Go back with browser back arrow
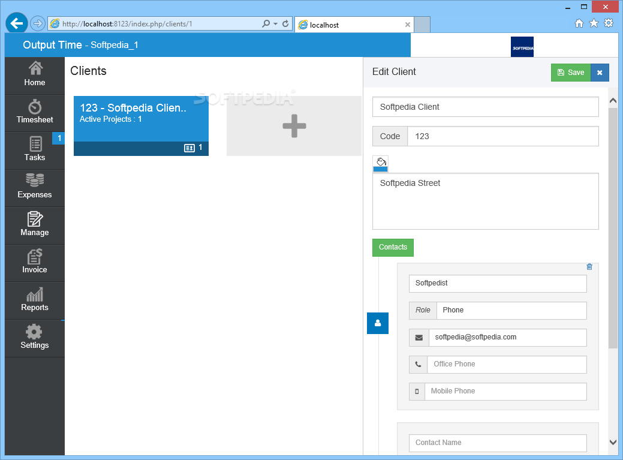 pos(16,23)
